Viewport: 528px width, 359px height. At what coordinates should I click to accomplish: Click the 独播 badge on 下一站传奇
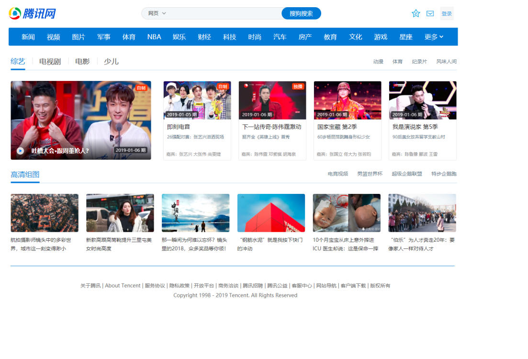click(298, 87)
